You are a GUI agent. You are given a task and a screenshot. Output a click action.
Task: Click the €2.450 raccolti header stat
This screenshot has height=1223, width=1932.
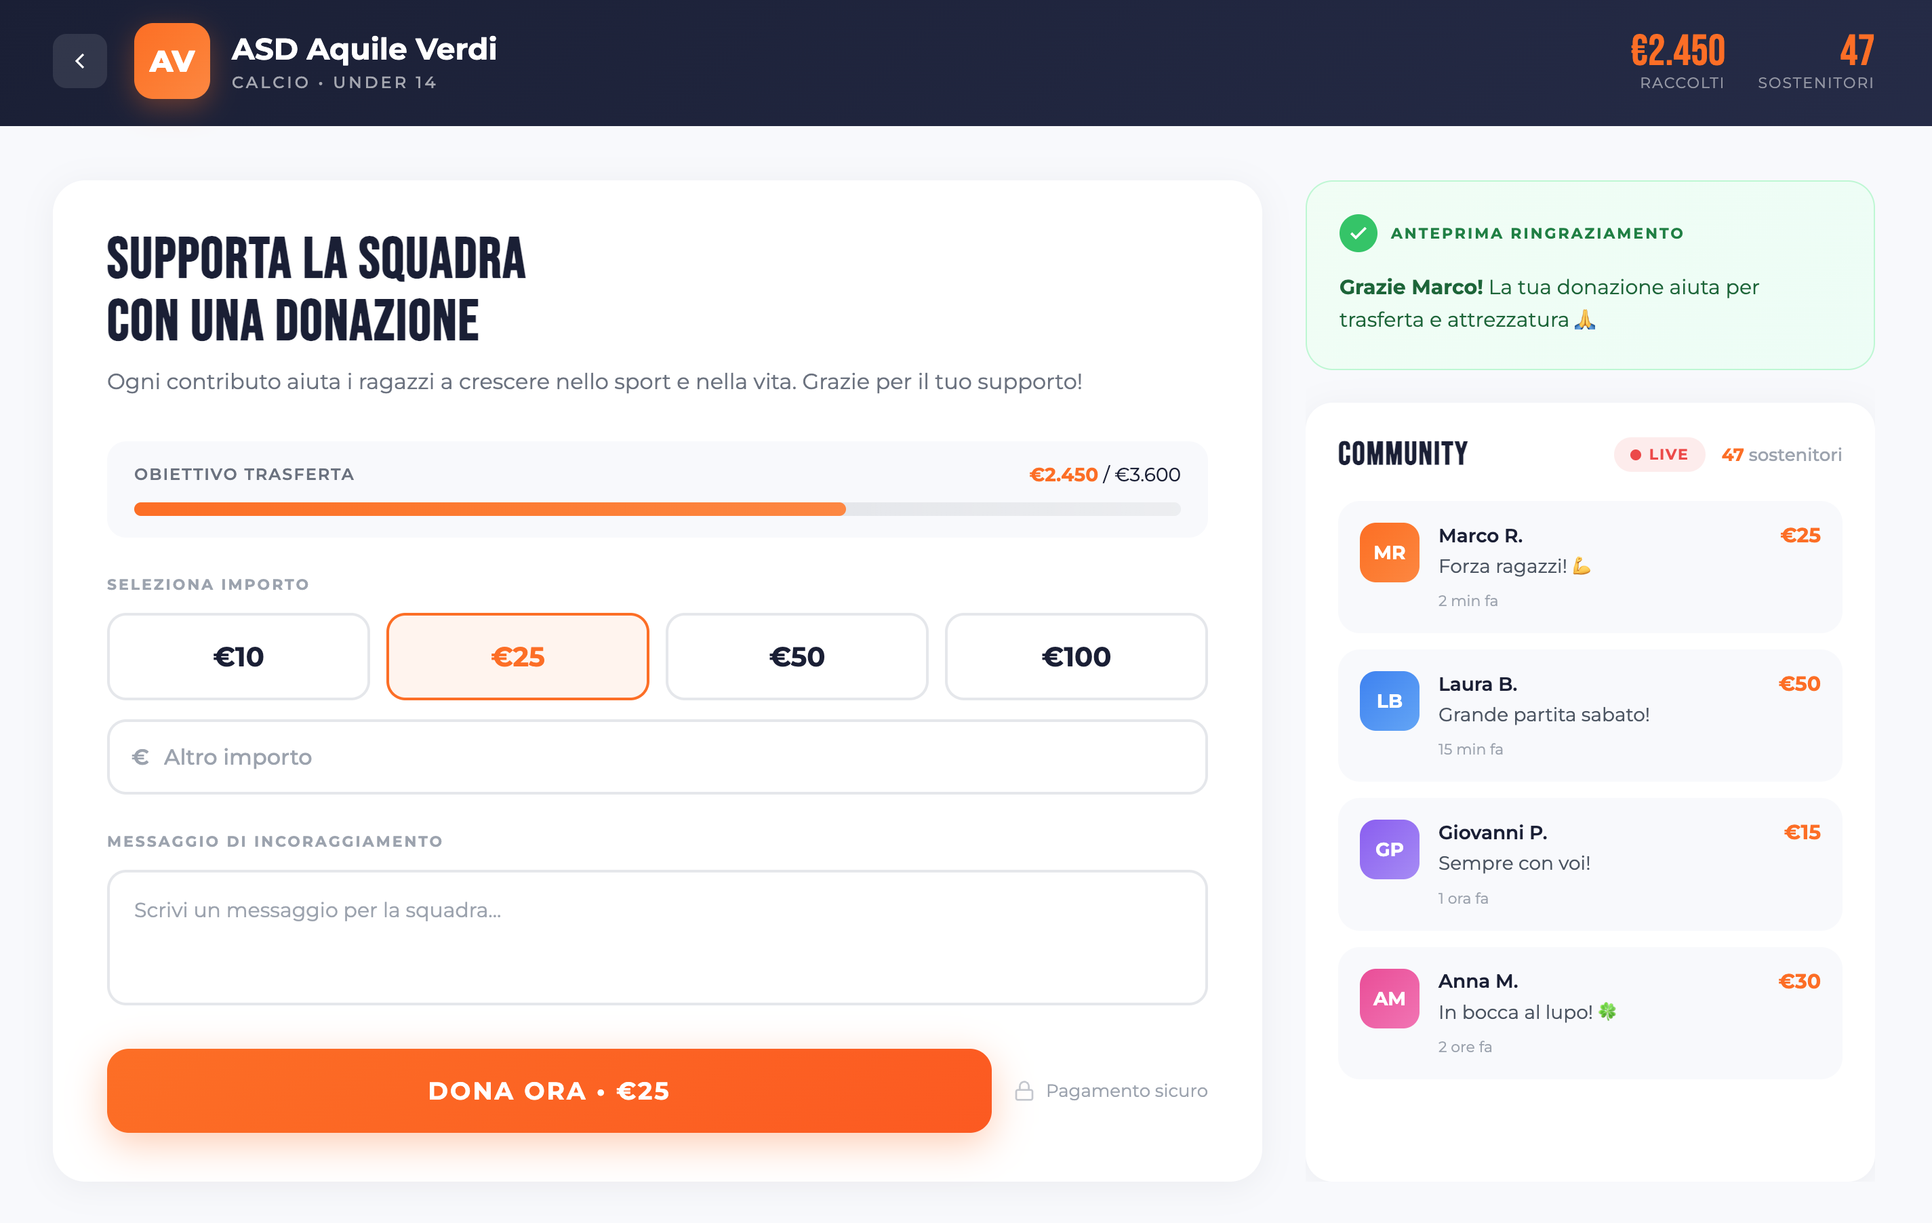(x=1678, y=61)
